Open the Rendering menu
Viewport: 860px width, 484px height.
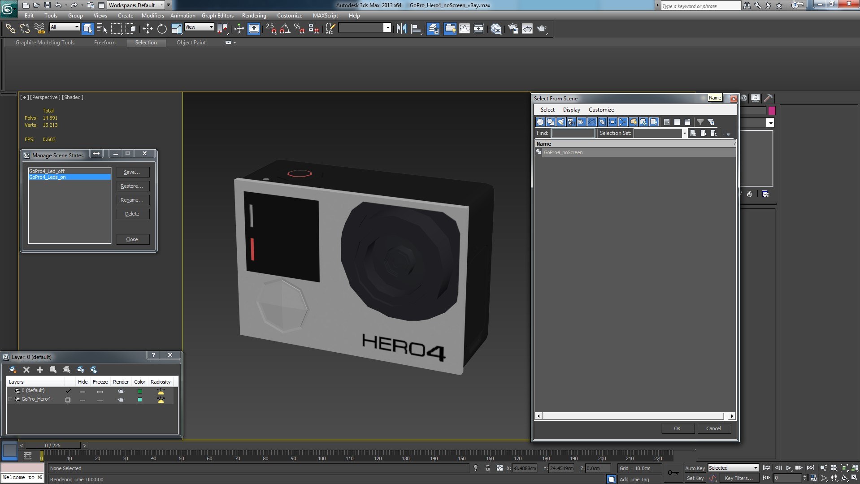tap(254, 16)
